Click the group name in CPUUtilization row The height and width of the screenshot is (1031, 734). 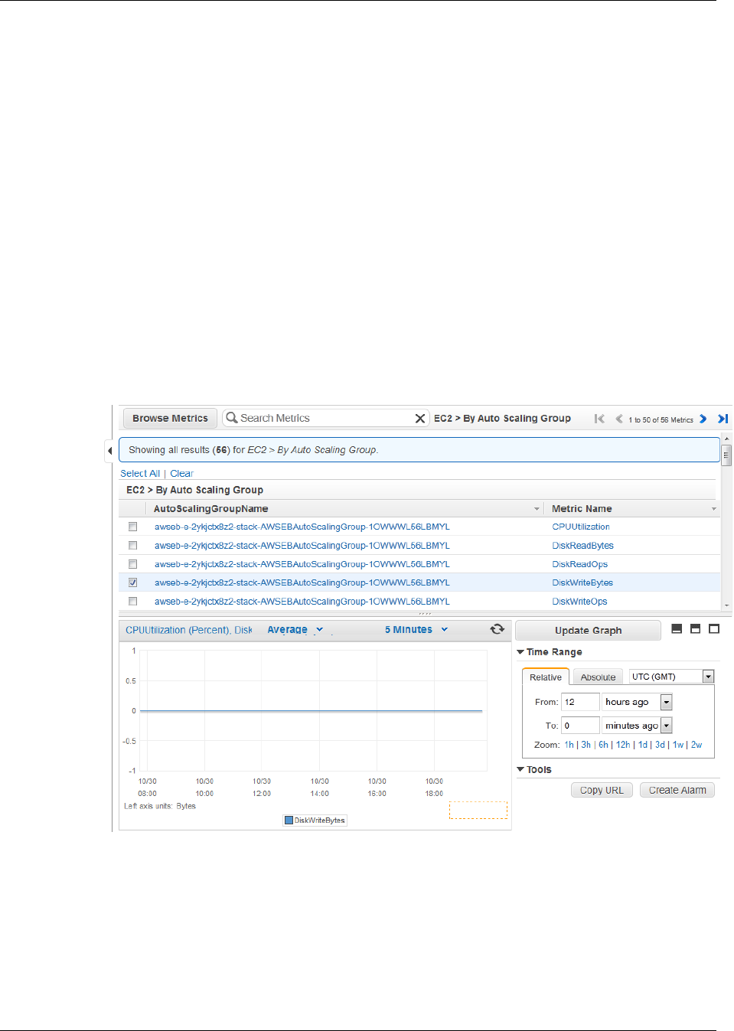click(x=302, y=527)
